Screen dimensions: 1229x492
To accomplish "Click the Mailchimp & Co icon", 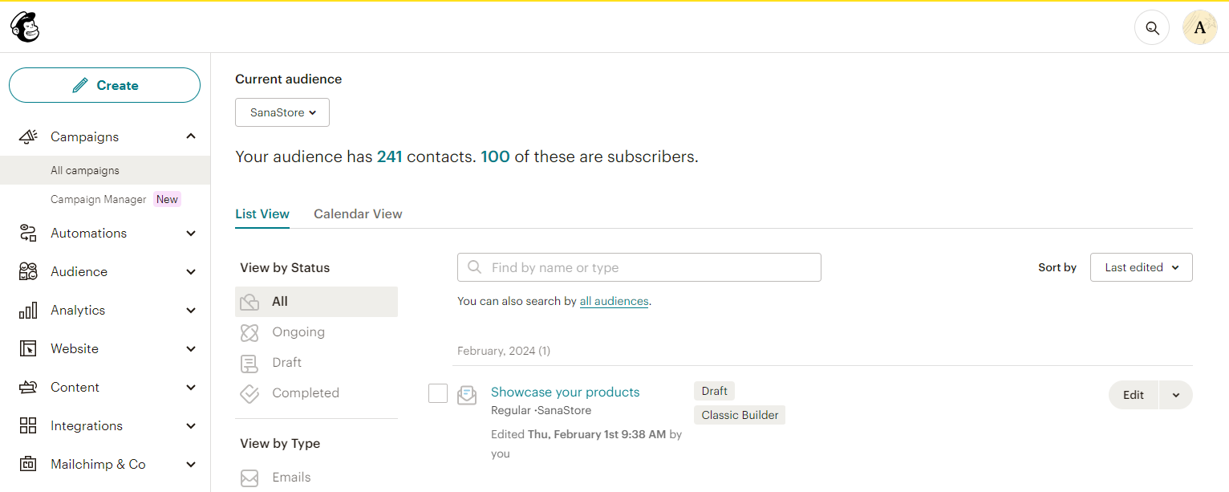I will [x=28, y=464].
